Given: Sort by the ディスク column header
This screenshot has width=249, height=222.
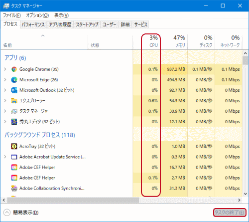Looking at the screenshot, I should 201,42.
